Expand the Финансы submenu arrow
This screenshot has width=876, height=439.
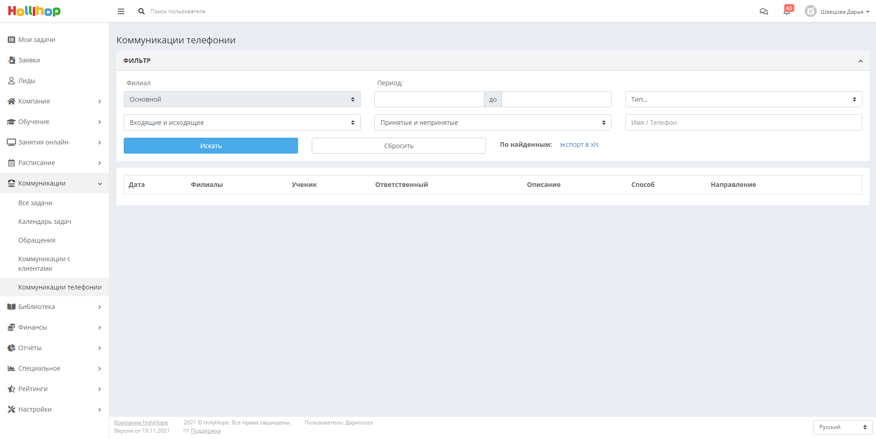pos(100,328)
